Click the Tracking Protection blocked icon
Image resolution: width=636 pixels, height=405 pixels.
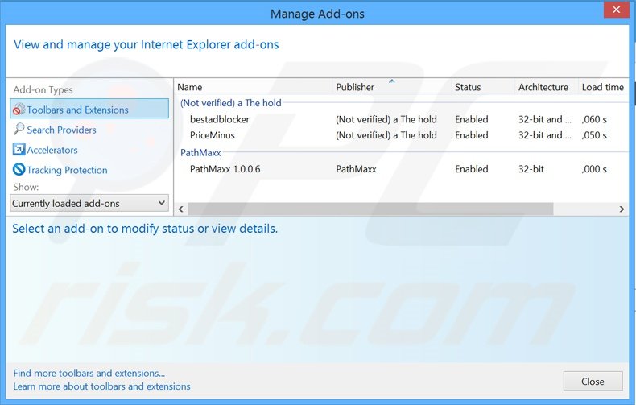[x=19, y=169]
